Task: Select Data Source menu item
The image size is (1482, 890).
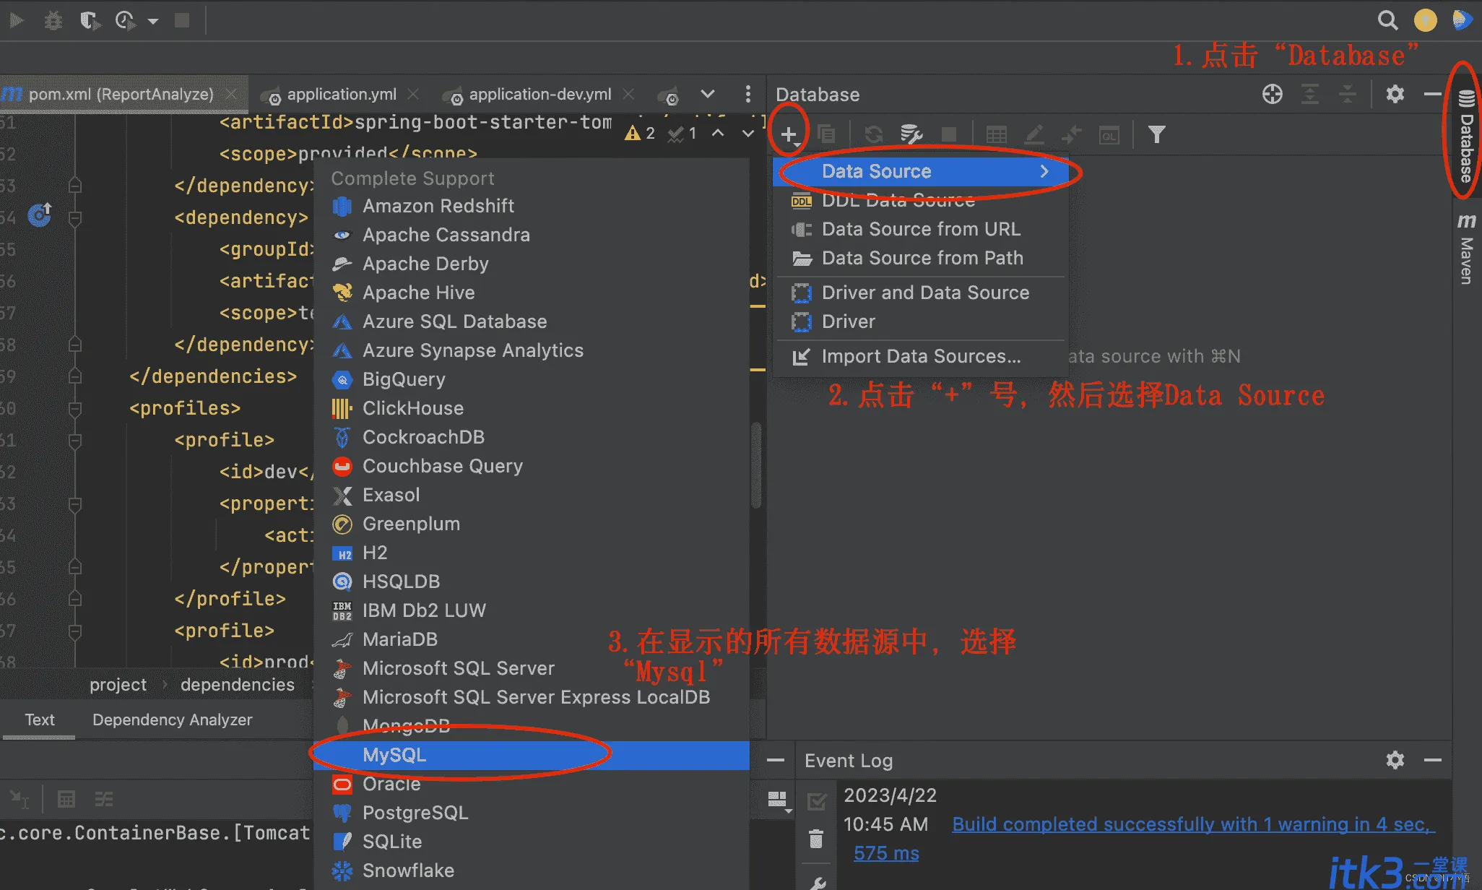Action: 920,171
